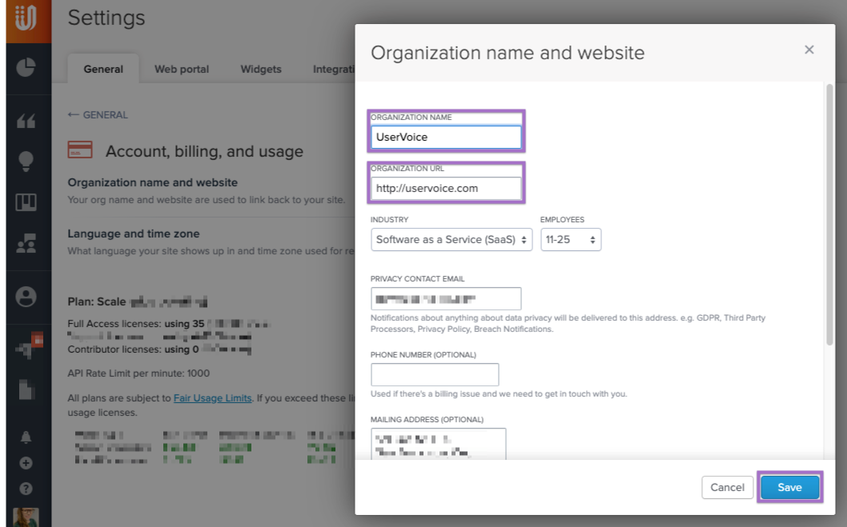Click the dialog title 'Organization name and website'
This screenshot has width=847, height=527.
(x=508, y=53)
